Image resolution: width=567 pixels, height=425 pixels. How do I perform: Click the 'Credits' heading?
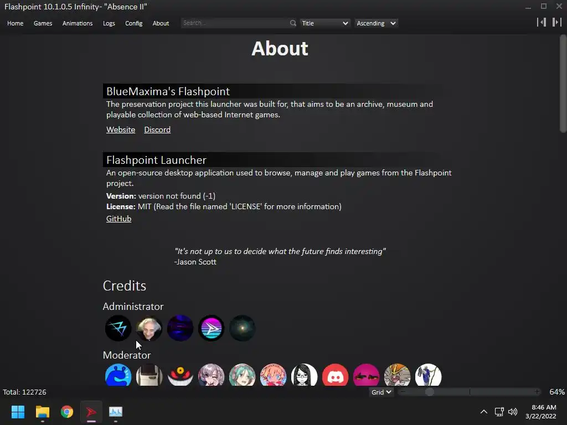coord(125,286)
